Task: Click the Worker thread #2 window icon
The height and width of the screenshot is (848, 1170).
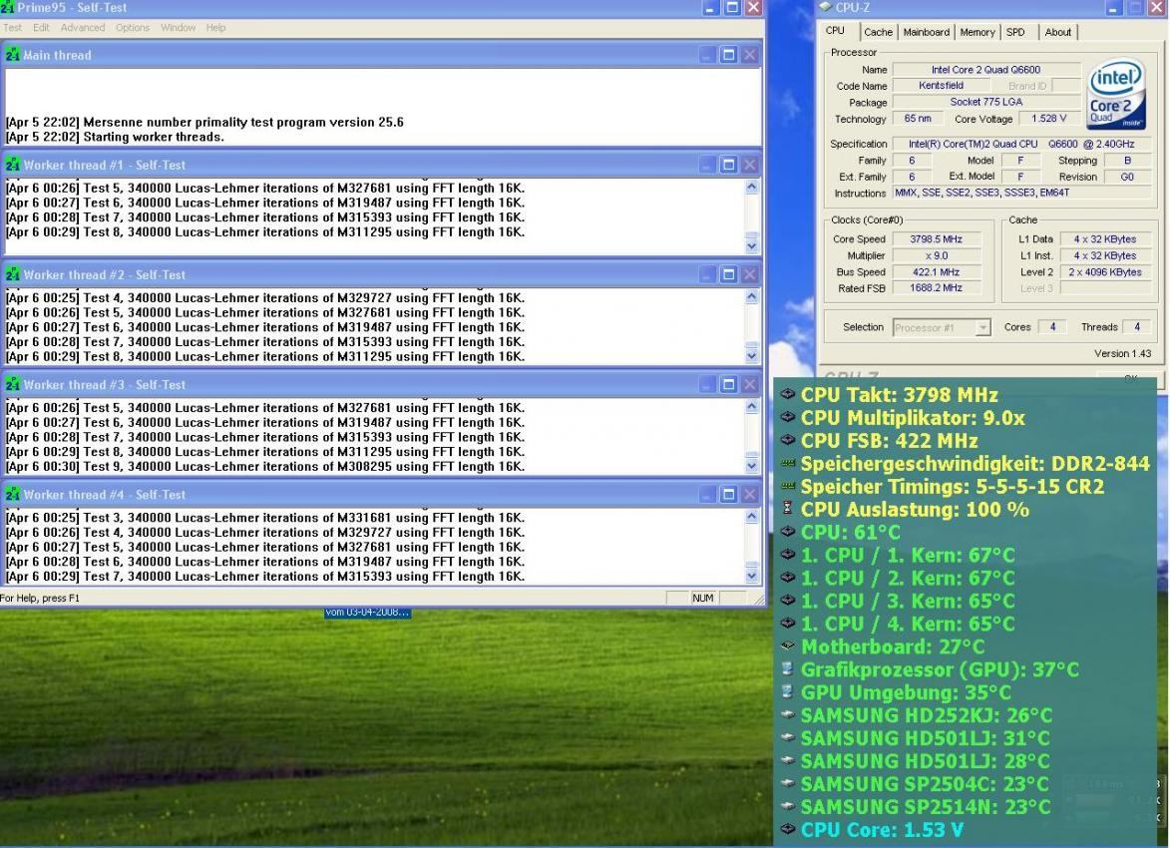Action: click(x=12, y=274)
